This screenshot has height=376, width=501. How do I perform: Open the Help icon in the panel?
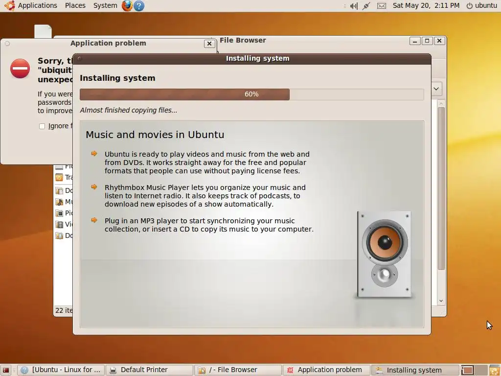coord(138,6)
